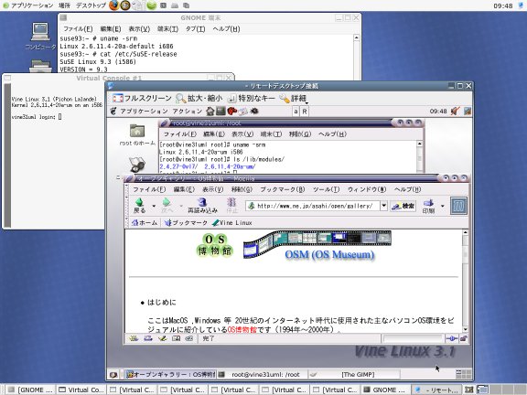The image size is (527, 395).
Task: Open the Print options dropdown arrow
Action: (x=443, y=206)
